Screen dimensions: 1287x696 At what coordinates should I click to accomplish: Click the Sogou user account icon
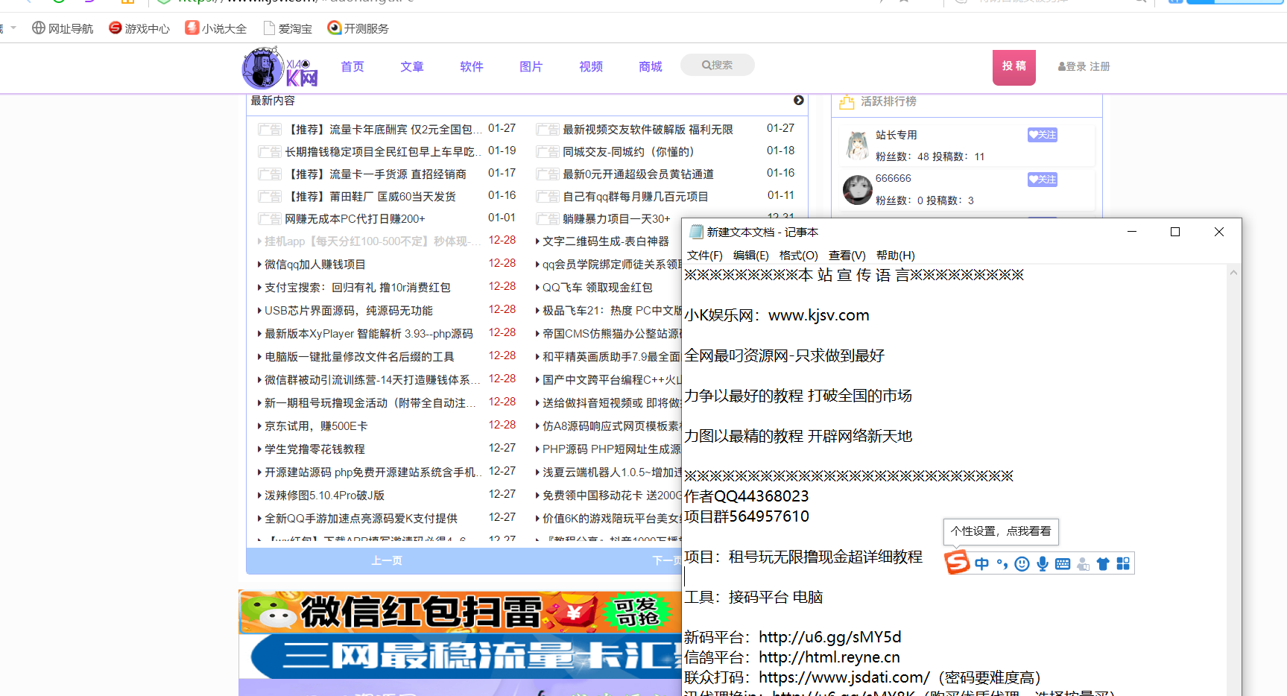point(1083,564)
